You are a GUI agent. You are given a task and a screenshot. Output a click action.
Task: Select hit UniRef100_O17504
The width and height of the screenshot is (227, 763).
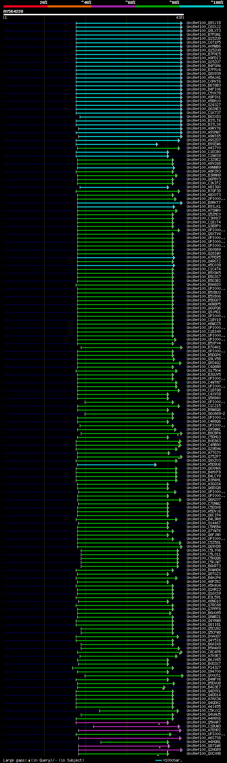(x=204, y=370)
